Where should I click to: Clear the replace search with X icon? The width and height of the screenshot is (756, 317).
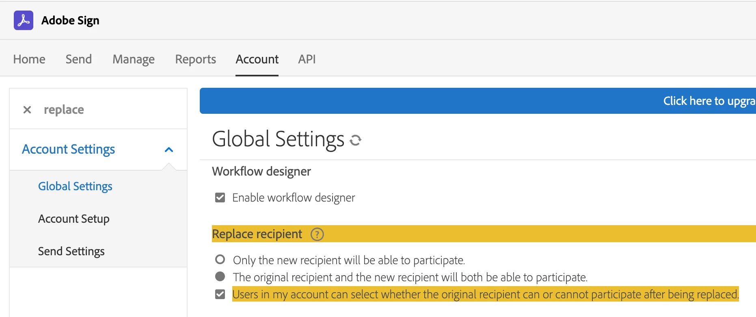[27, 110]
